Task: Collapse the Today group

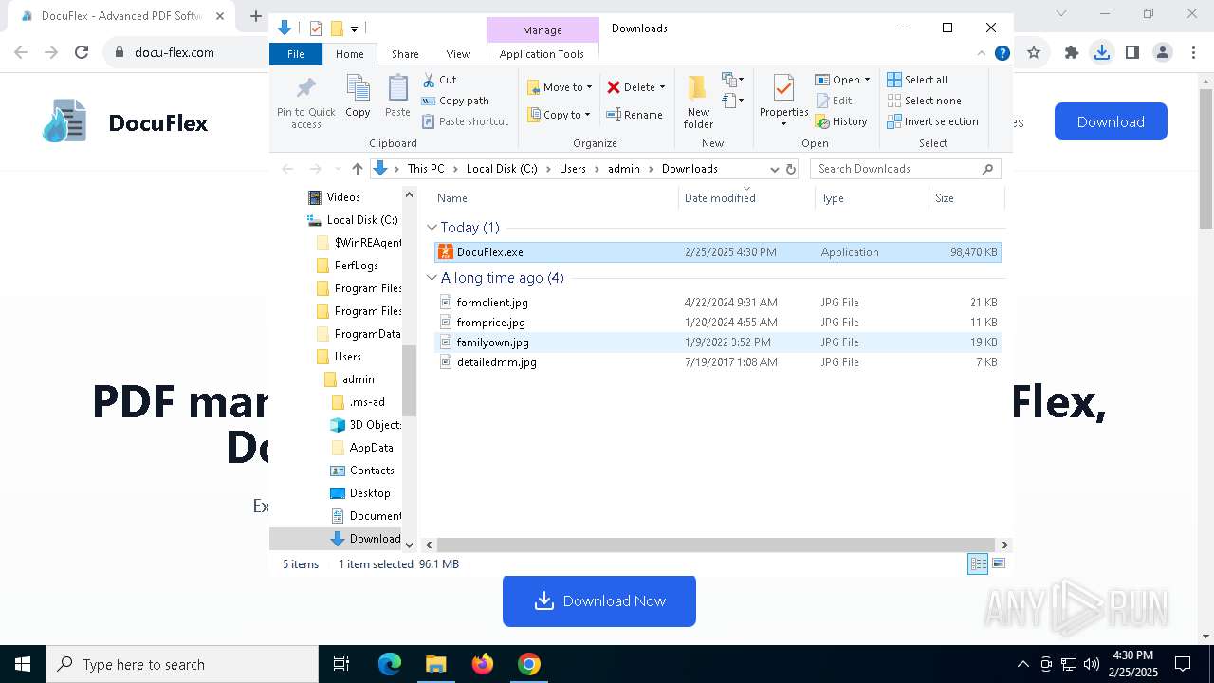Action: click(x=432, y=228)
